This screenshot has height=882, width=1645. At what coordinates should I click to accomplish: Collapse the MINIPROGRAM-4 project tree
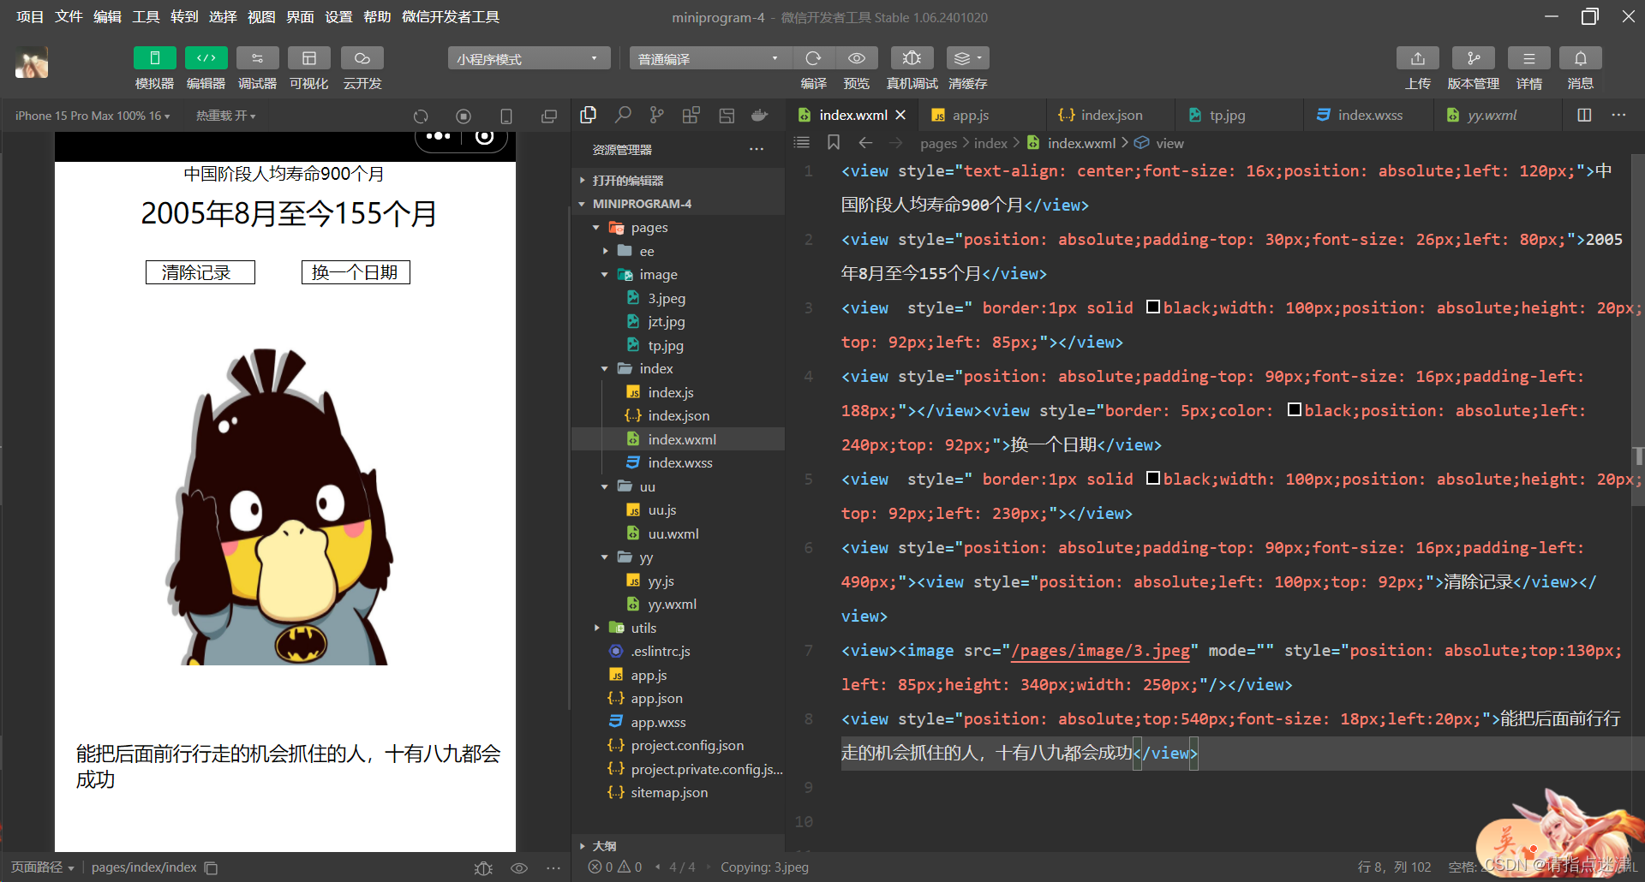678,204
